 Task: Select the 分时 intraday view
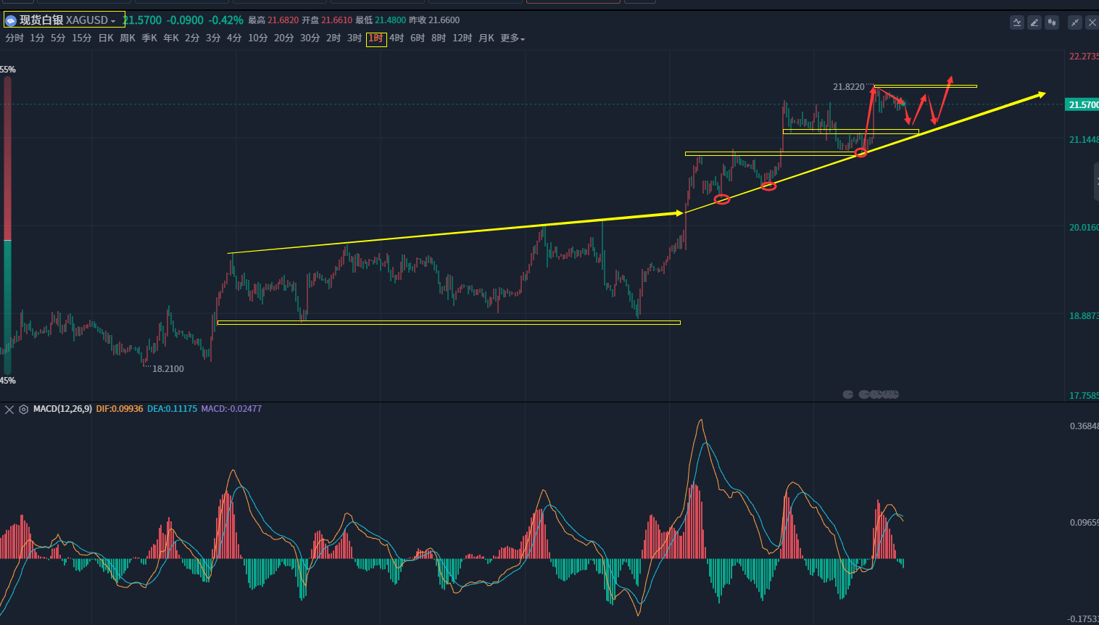click(x=14, y=38)
